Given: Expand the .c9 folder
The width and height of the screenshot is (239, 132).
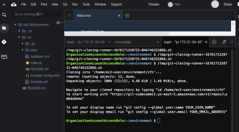Looking at the screenshot, I should point(19,31).
